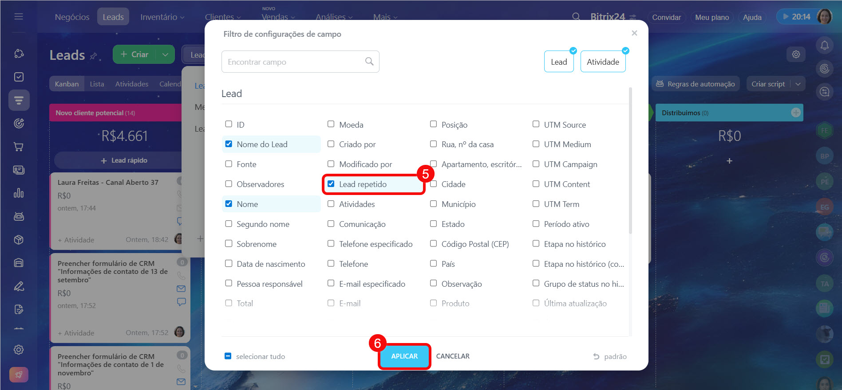Check the Telefone field checkbox
This screenshot has width=842, height=390.
click(331, 264)
